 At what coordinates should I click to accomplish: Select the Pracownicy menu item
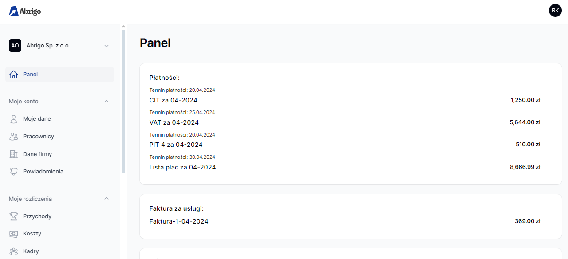coord(38,137)
